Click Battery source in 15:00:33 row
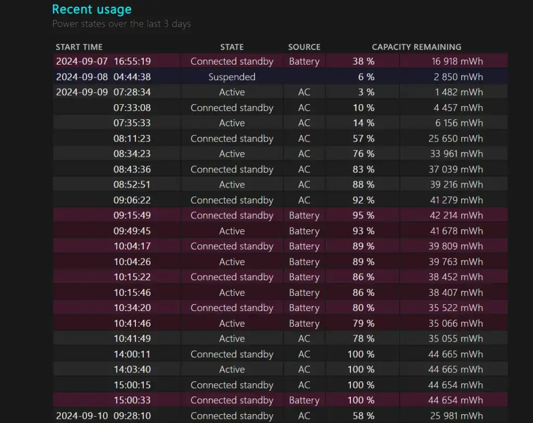Screen dimensions: 533x423 [304, 401]
